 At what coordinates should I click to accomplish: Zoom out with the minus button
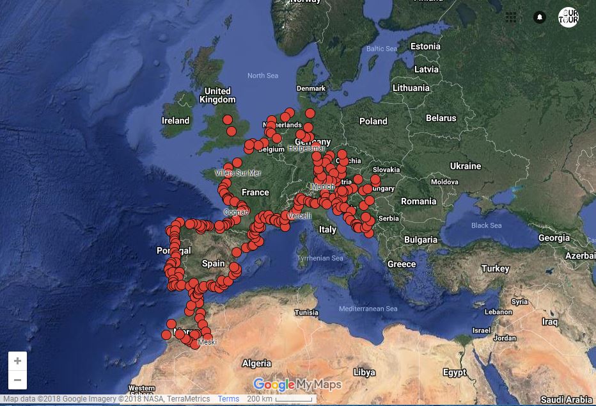click(x=17, y=380)
